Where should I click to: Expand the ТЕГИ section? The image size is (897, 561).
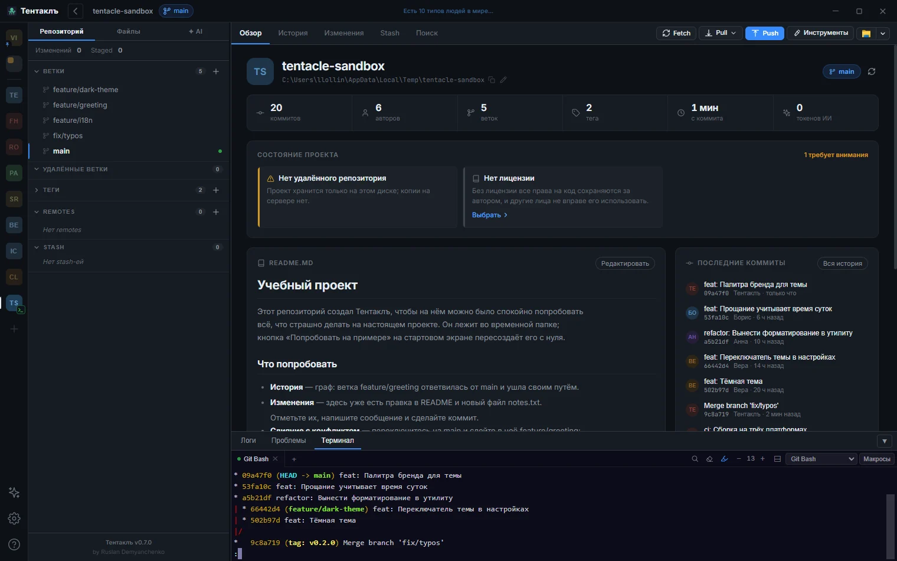[x=37, y=190]
